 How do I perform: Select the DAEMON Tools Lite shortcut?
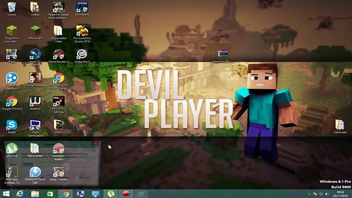[x=35, y=175]
